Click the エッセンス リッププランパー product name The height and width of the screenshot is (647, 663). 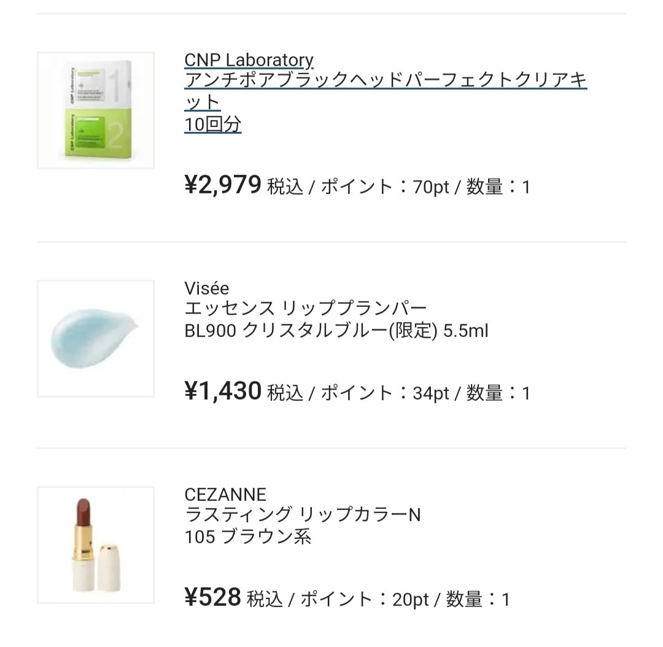tap(305, 309)
